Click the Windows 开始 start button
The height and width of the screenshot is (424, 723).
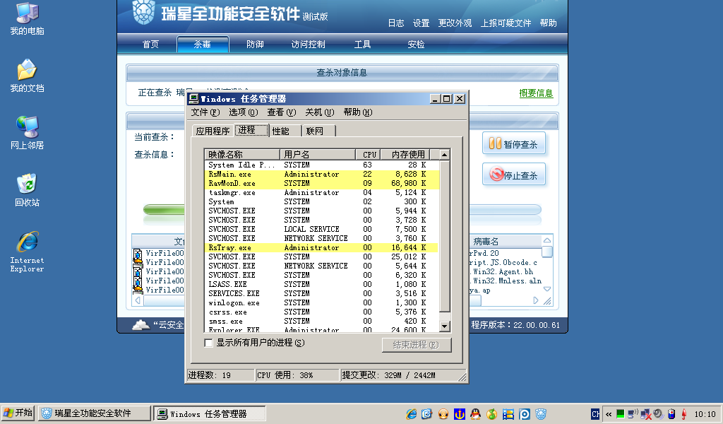(x=18, y=413)
